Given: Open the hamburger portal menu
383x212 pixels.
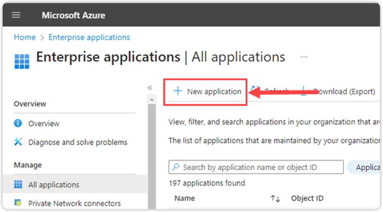Looking at the screenshot, I should click(16, 15).
